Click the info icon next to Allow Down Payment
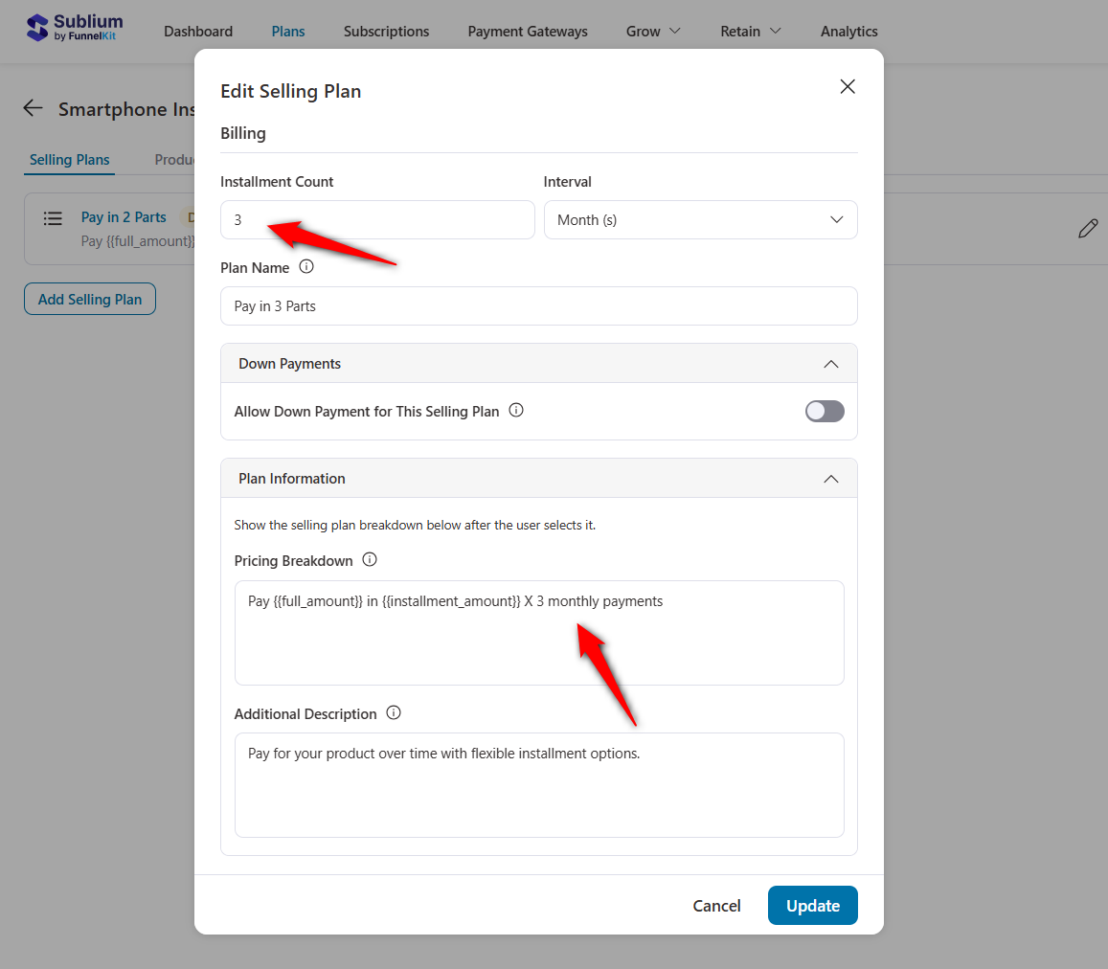 click(515, 410)
